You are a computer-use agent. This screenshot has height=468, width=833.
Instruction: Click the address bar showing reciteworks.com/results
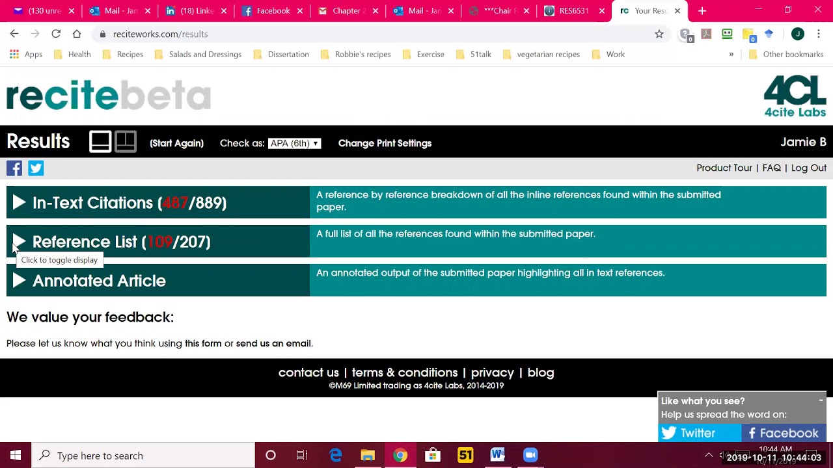click(x=381, y=34)
